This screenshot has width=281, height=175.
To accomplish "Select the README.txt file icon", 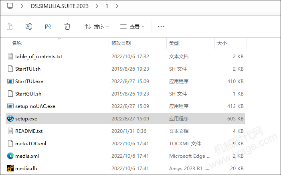I will (x=10, y=131).
